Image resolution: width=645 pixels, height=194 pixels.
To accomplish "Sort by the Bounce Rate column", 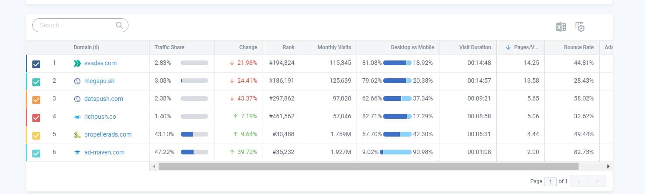I will pos(579,47).
